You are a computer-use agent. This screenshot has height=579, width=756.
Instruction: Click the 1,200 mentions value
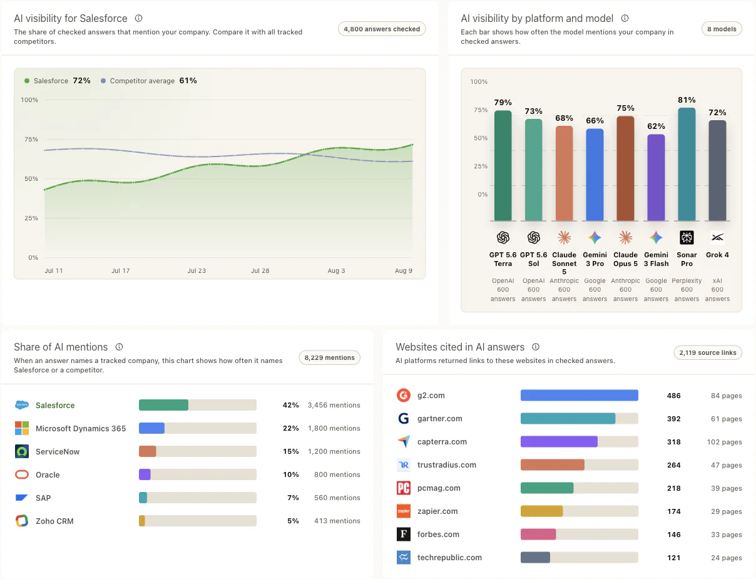[334, 451]
